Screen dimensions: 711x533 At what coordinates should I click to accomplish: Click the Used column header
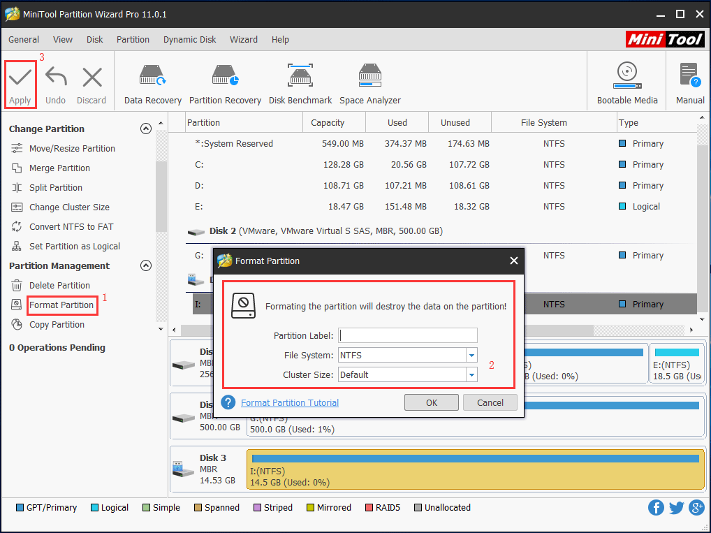tap(397, 122)
